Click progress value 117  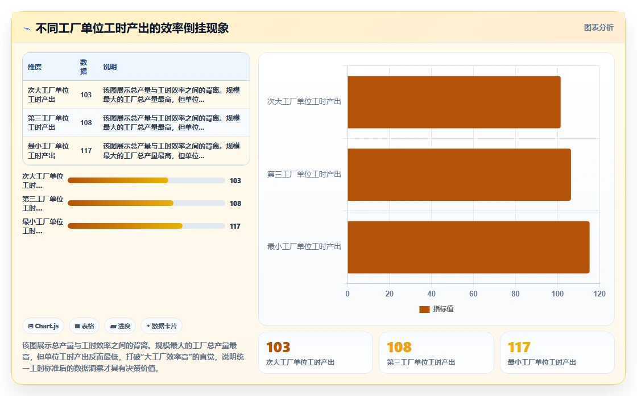point(235,226)
